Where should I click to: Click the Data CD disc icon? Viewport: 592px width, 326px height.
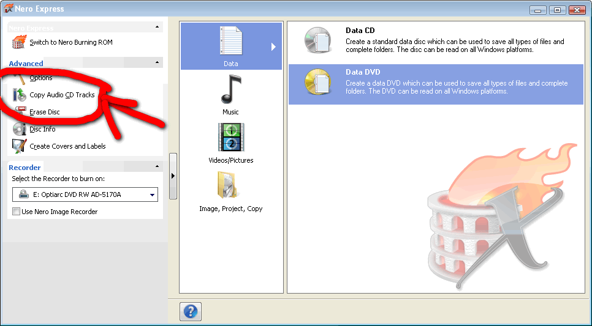(318, 40)
